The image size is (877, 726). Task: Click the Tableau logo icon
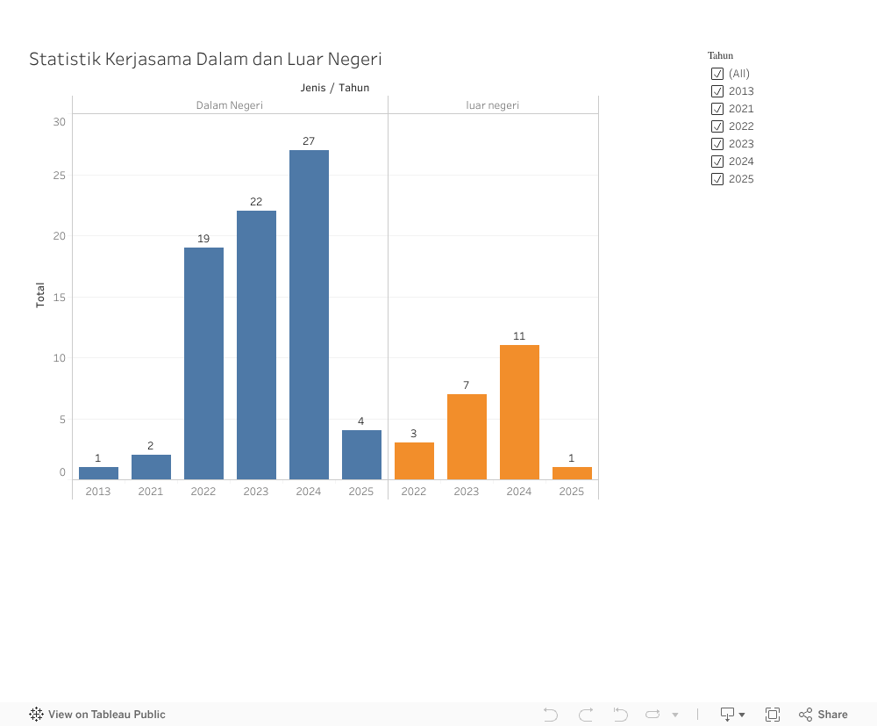pos(36,715)
